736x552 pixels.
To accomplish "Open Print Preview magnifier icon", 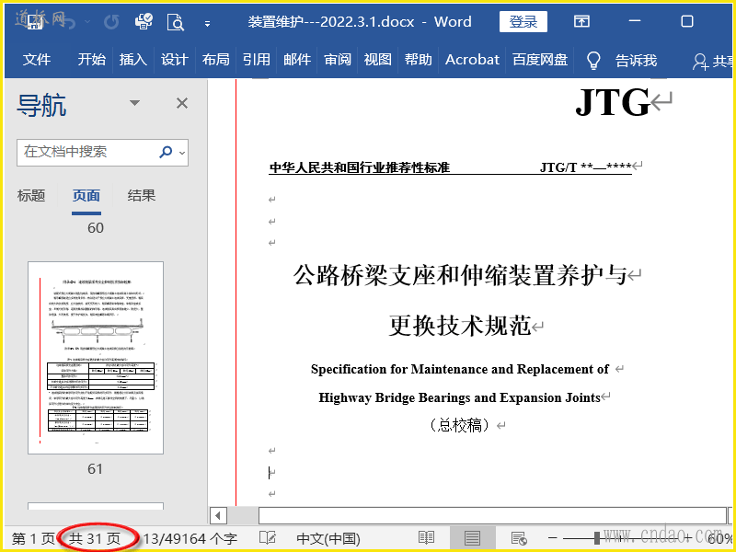I will click(176, 22).
